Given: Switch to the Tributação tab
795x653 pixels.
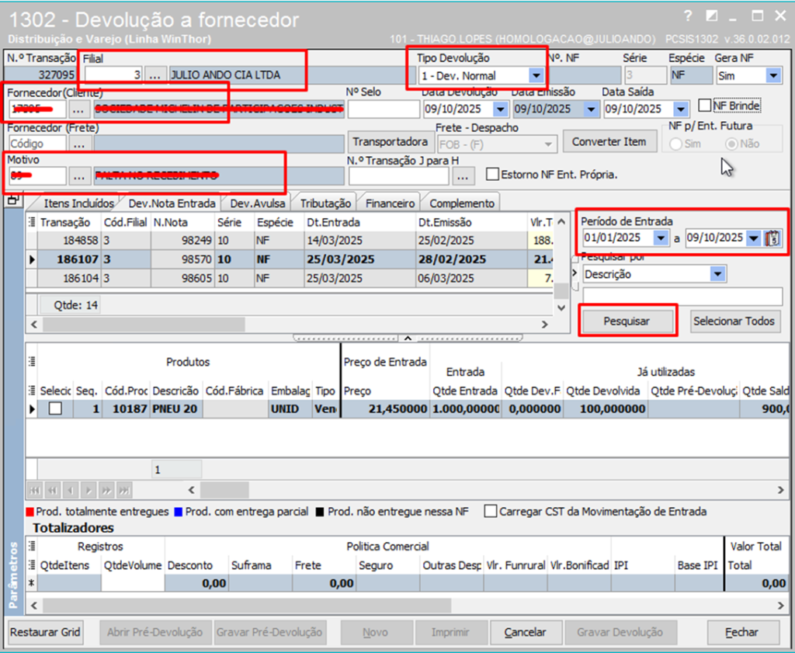Looking at the screenshot, I should (x=327, y=203).
